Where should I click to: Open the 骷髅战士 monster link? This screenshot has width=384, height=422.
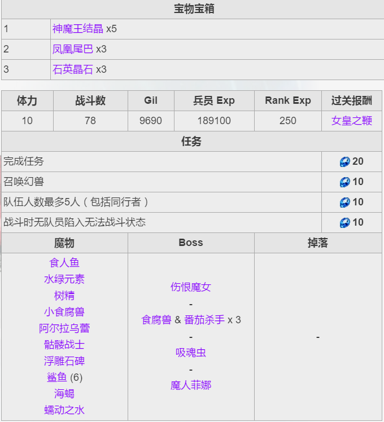click(64, 345)
